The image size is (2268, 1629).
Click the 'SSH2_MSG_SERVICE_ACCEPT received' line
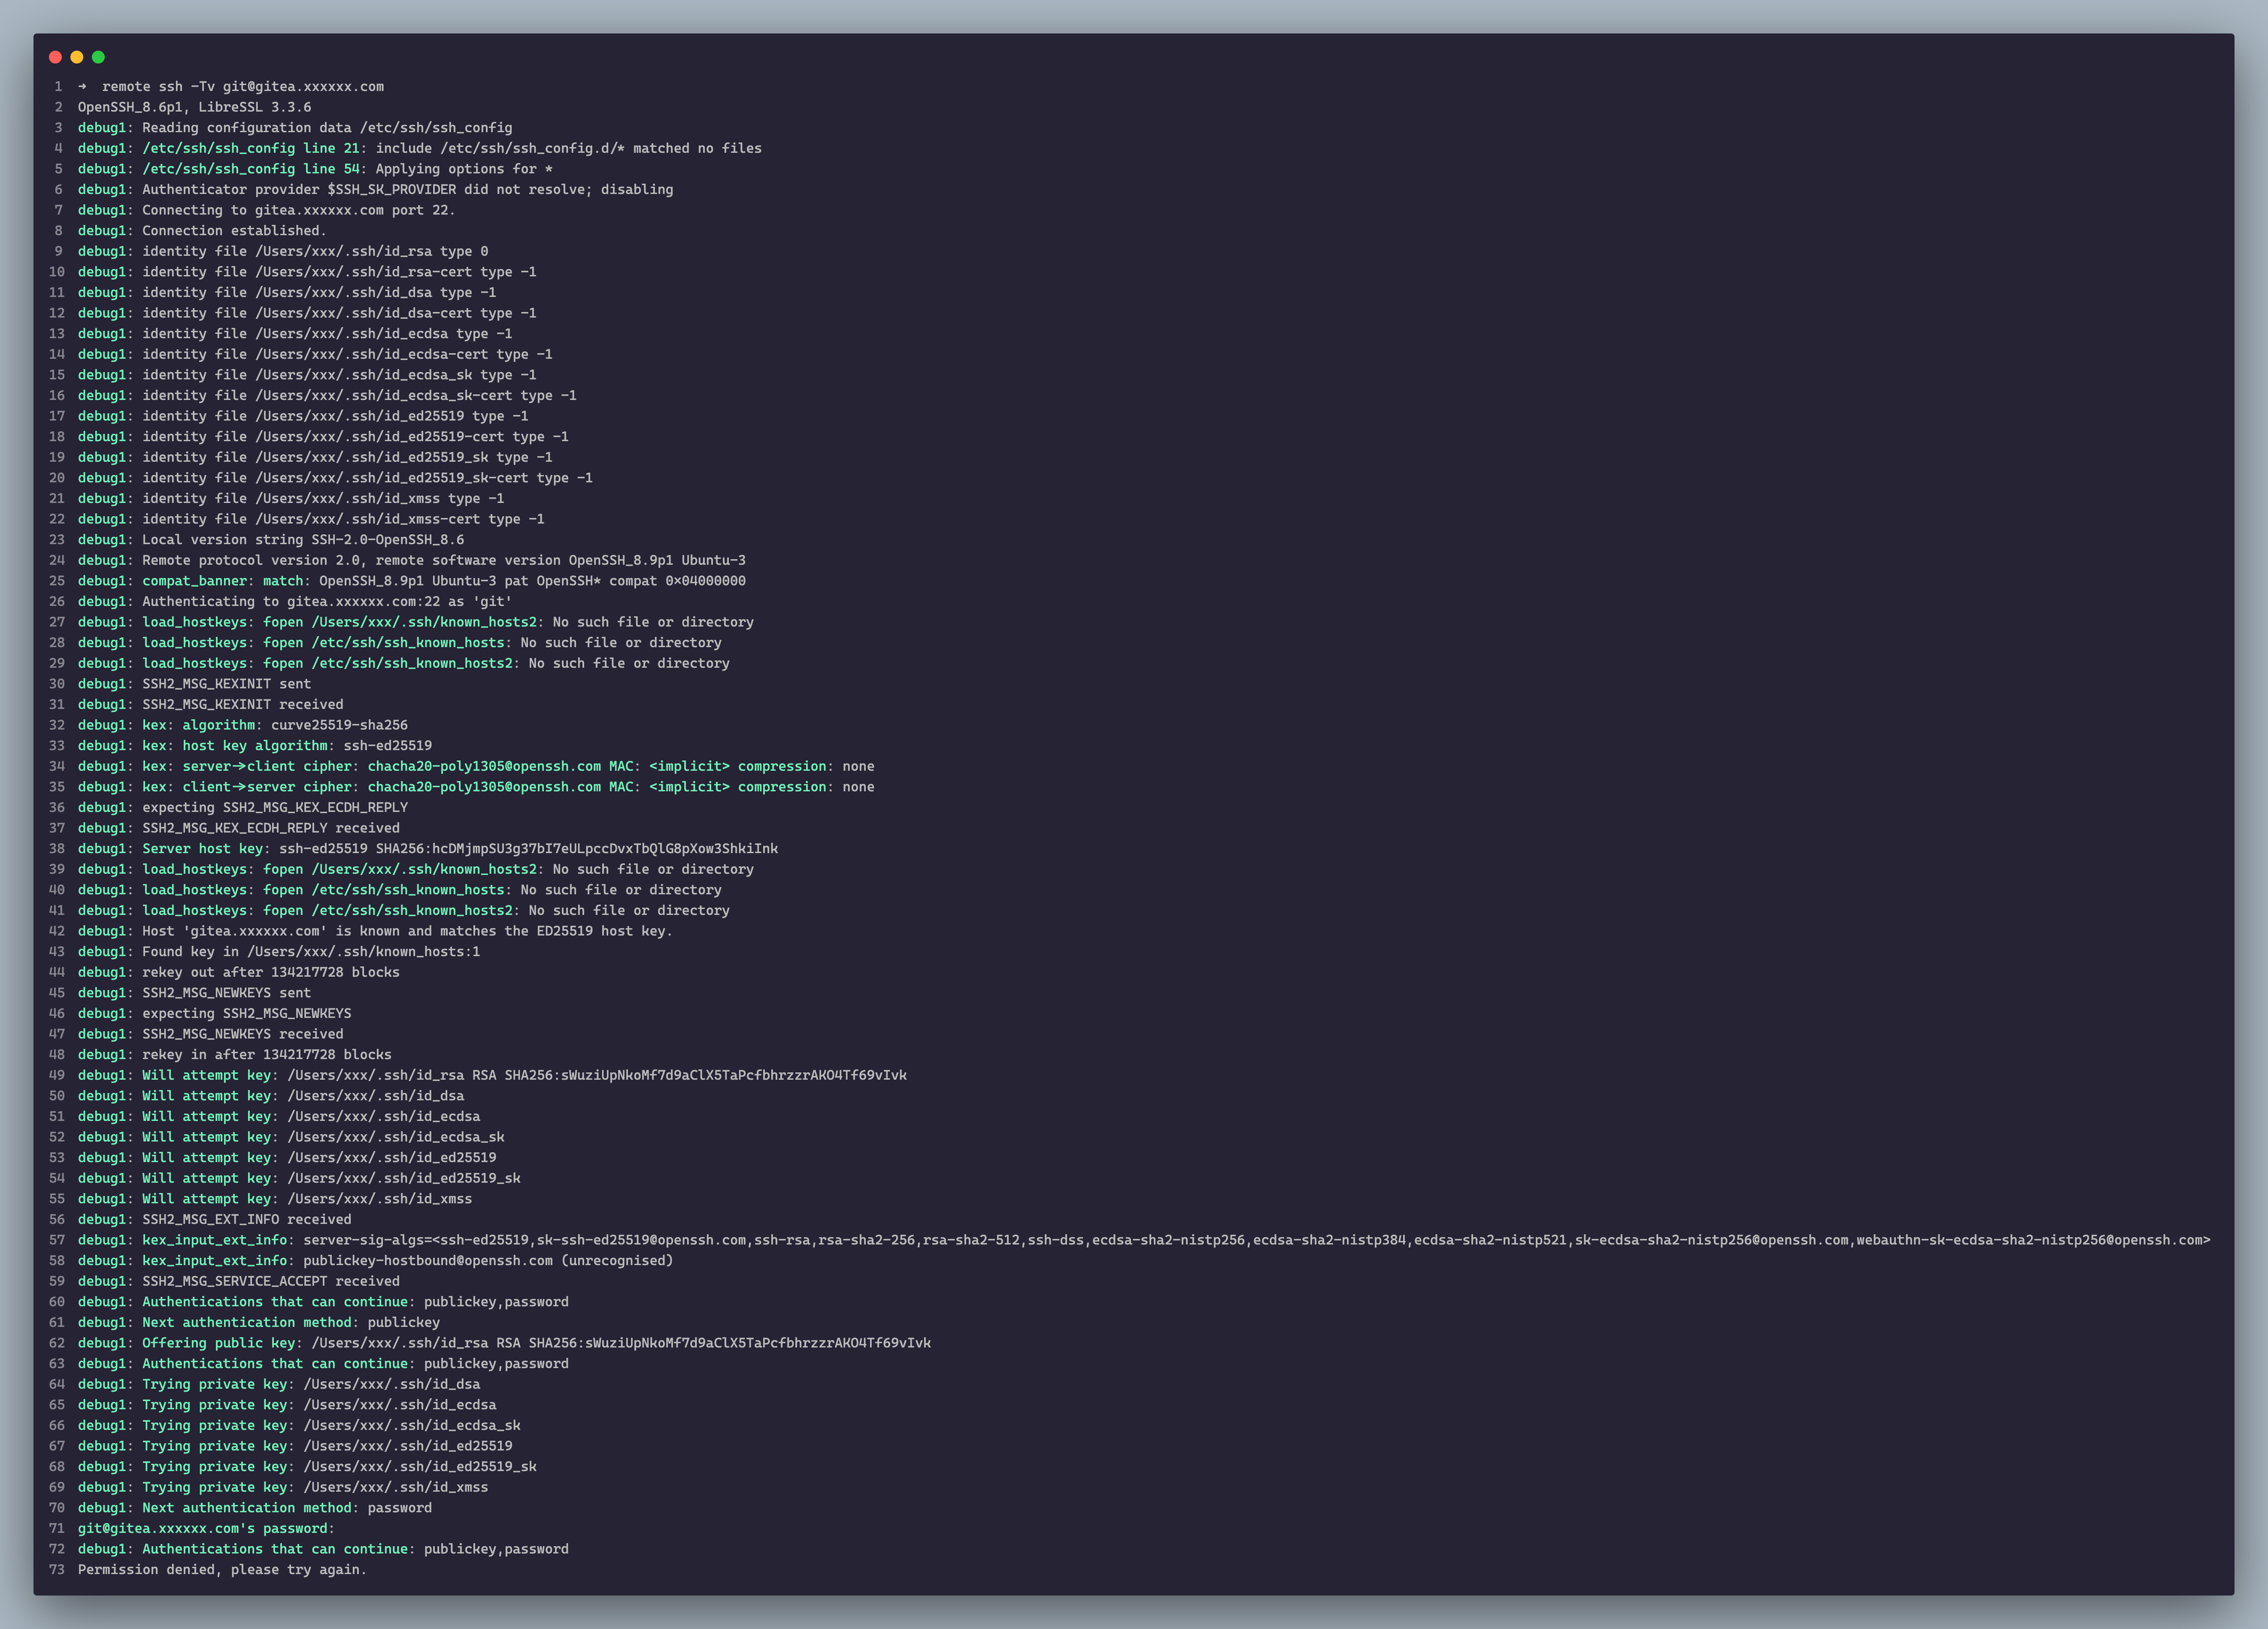[239, 1281]
